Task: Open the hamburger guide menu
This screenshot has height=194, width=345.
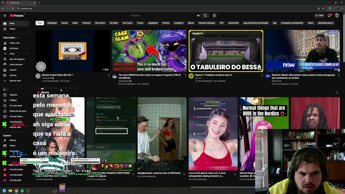Action: (5, 15)
